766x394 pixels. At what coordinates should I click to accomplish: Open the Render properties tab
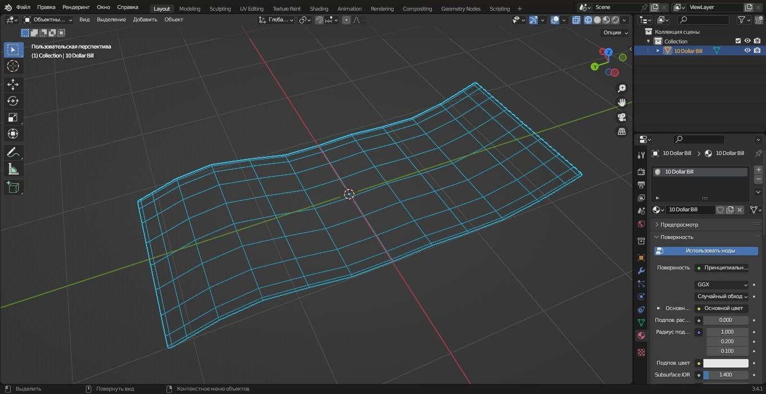(641, 171)
